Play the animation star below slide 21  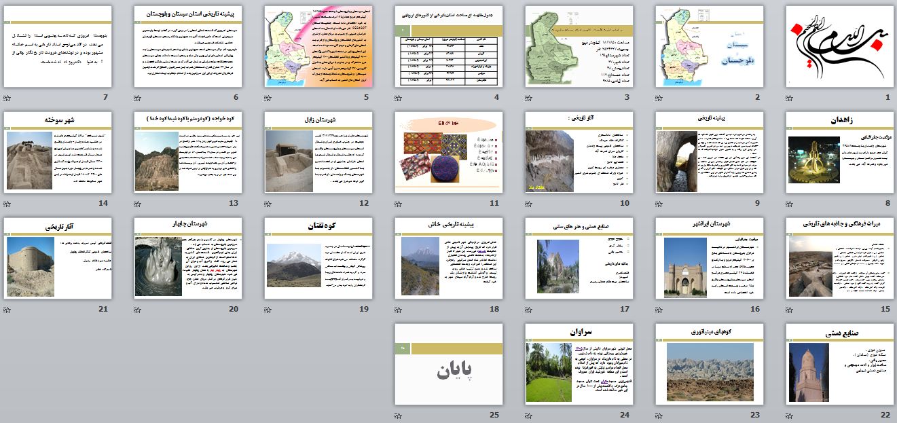7,310
